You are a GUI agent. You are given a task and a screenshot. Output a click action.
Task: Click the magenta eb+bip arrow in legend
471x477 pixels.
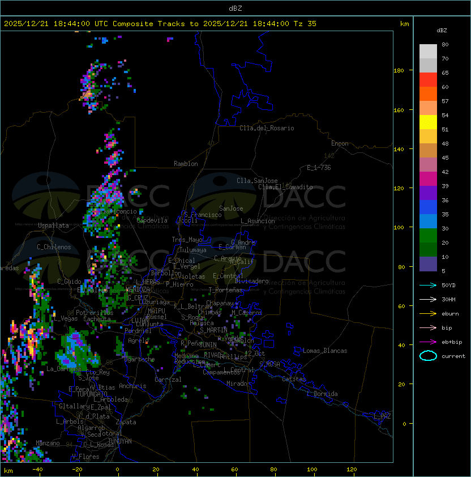coord(428,342)
